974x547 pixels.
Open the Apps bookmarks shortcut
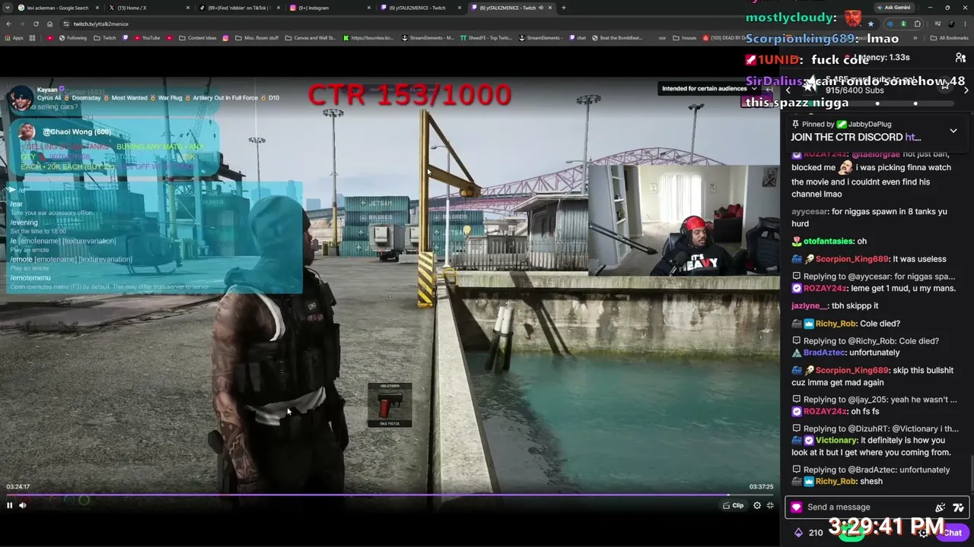(14, 38)
